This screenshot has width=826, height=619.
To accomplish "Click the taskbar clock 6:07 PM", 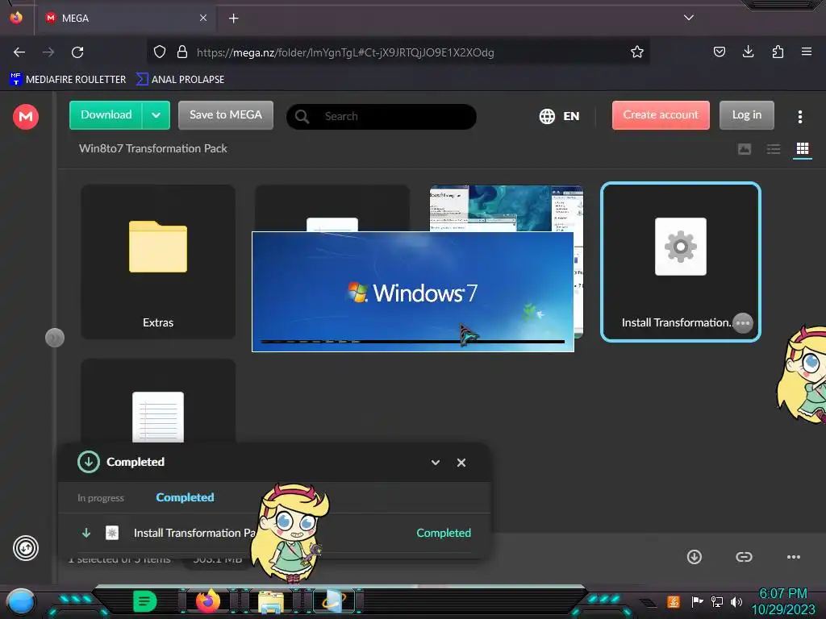I will tap(782, 594).
